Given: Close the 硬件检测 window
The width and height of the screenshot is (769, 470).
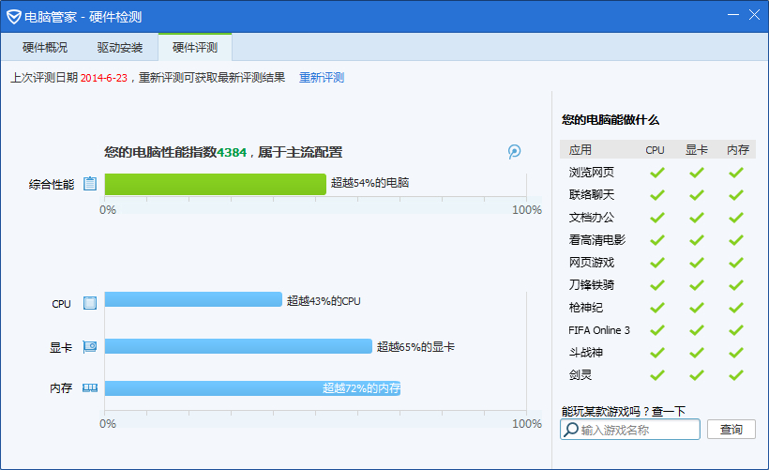Looking at the screenshot, I should click(754, 15).
